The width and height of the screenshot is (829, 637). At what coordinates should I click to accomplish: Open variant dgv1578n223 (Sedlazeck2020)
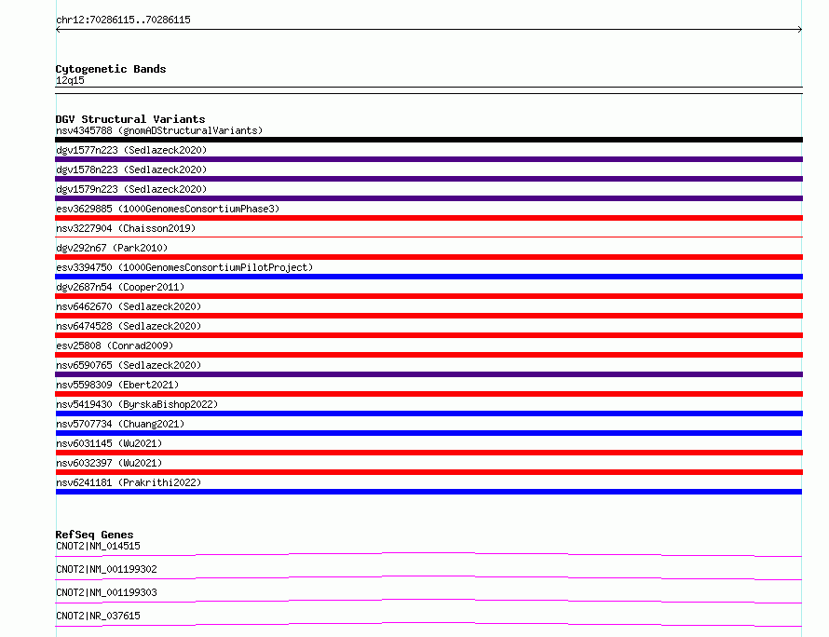click(131, 169)
